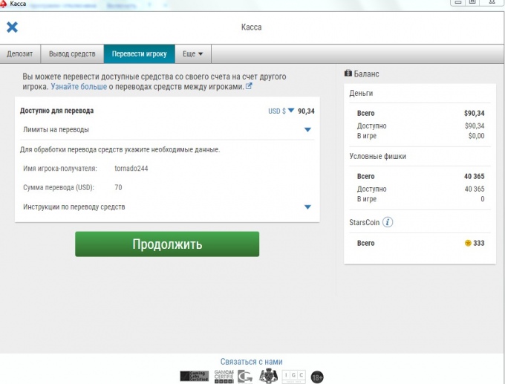Click the IGC logo in footer
505x384 pixels.
coord(294,377)
